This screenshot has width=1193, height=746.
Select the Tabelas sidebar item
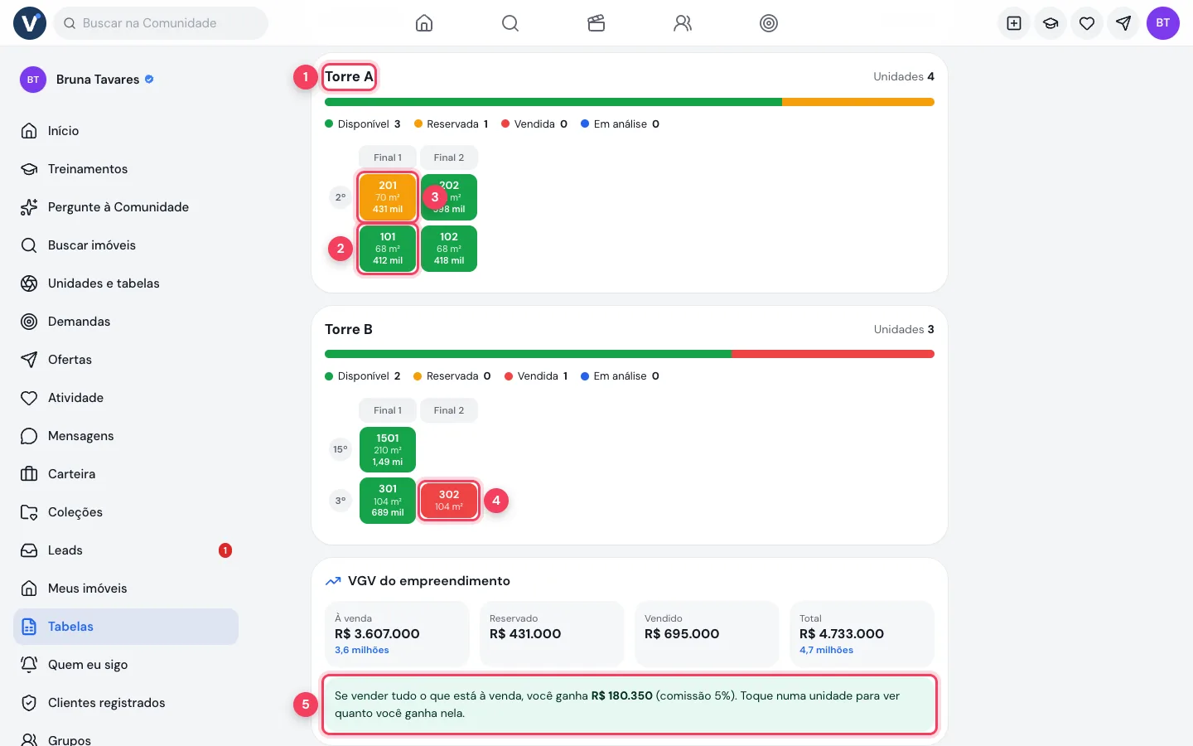pos(126,627)
